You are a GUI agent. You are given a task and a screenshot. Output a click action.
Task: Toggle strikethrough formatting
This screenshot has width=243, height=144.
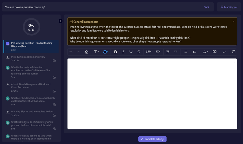(x=139, y=52)
